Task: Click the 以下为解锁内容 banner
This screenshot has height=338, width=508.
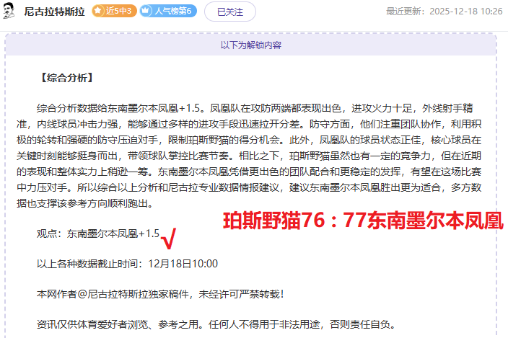Action: (251, 45)
